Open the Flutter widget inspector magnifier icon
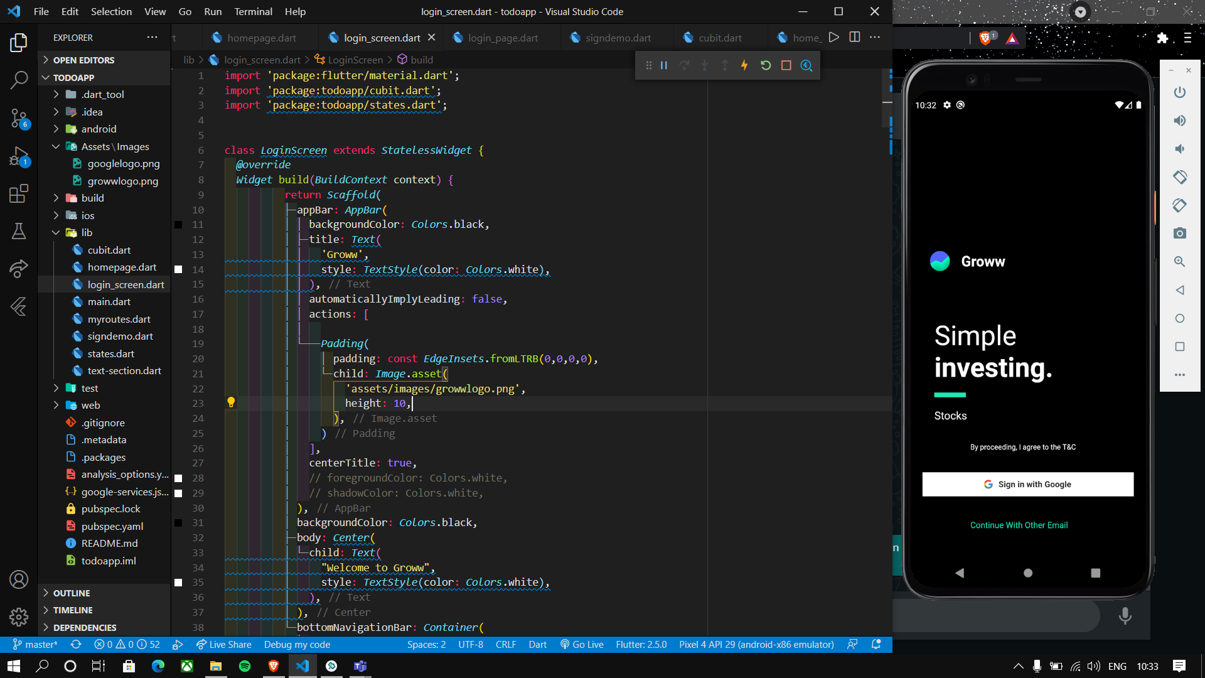This screenshot has height=678, width=1205. pos(806,65)
